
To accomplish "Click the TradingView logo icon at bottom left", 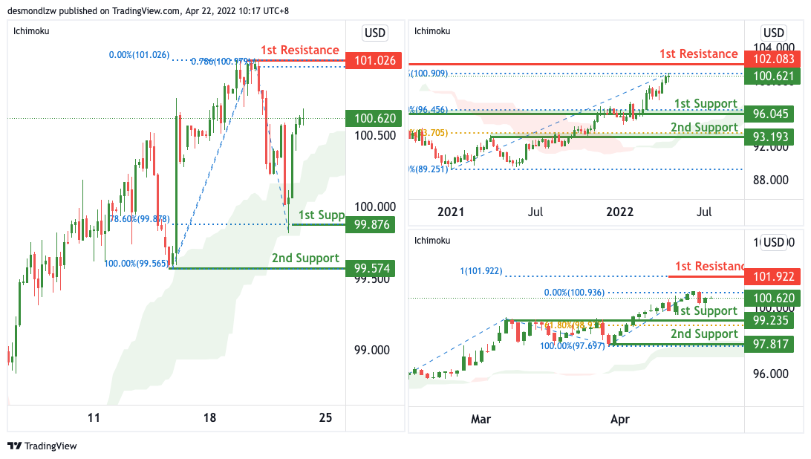I will pyautogui.click(x=14, y=446).
